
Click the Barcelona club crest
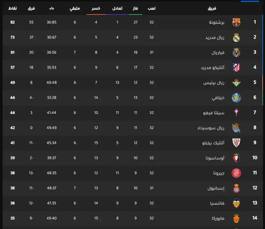click(236, 22)
